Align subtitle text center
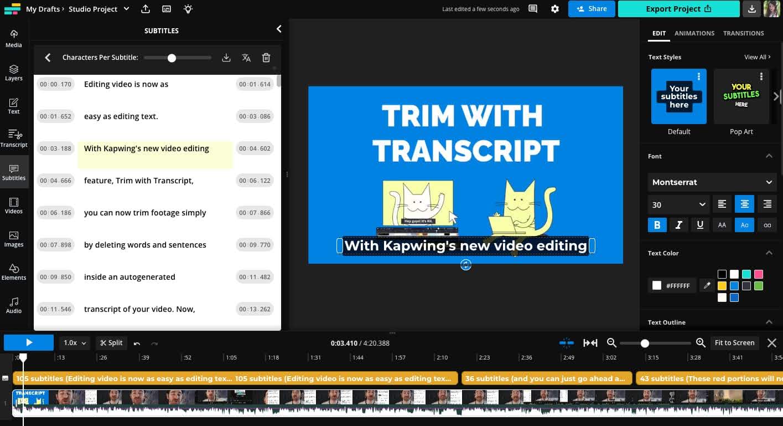Image resolution: width=783 pixels, height=426 pixels. [744, 204]
